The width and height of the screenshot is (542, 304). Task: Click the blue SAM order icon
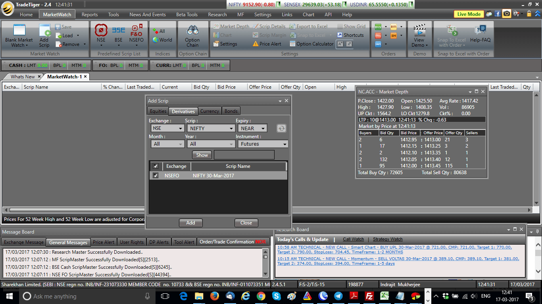click(x=378, y=44)
